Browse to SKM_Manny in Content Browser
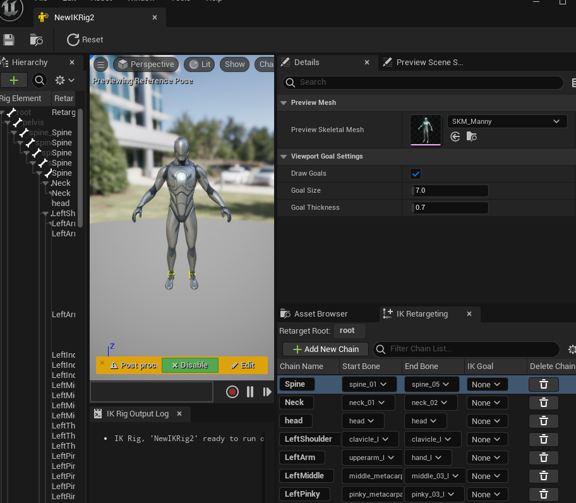Image resolution: width=576 pixels, height=503 pixels. 471,136
